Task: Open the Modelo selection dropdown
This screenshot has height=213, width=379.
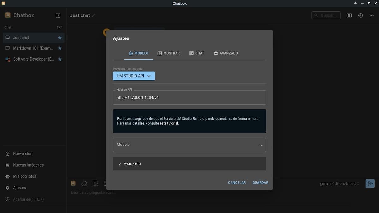Action: click(x=189, y=145)
